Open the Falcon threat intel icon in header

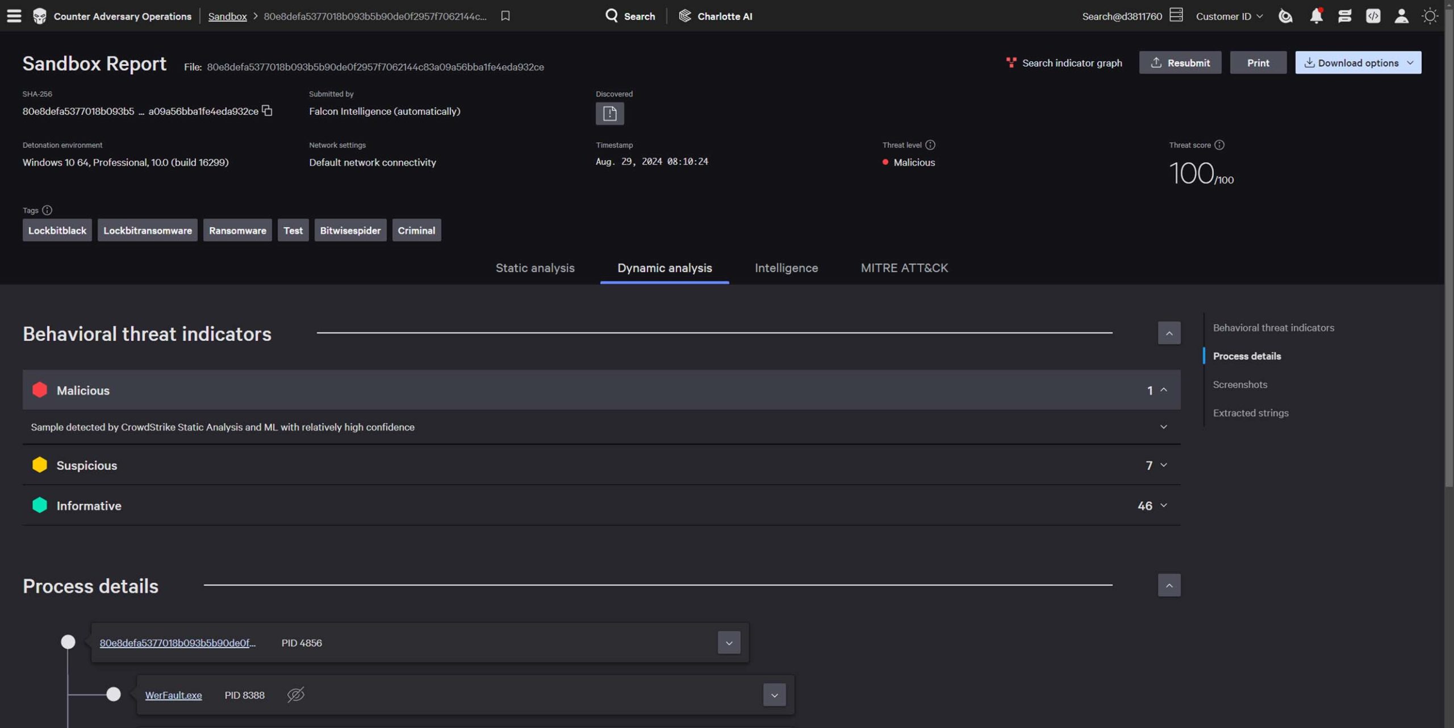point(1285,16)
